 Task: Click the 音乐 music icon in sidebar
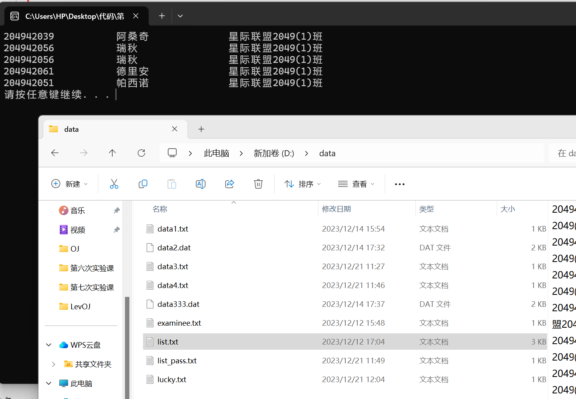coord(64,210)
